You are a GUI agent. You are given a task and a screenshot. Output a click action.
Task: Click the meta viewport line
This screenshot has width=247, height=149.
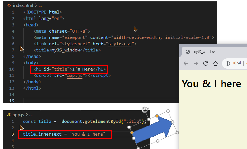(124, 37)
